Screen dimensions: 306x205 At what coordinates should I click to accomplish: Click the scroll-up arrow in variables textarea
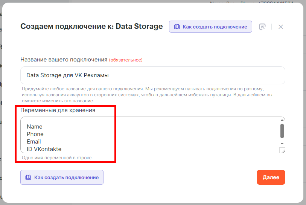[282, 120]
